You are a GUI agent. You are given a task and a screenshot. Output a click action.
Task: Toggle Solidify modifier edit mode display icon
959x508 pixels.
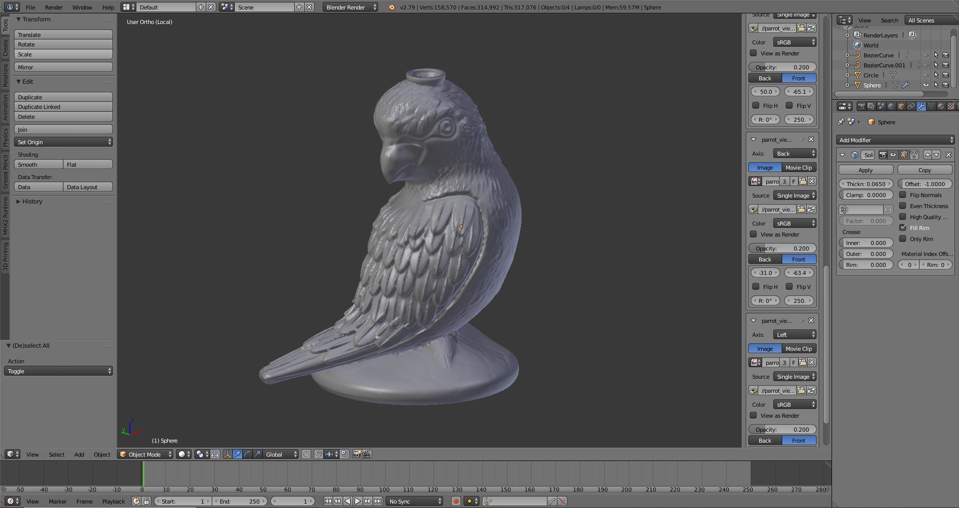pyautogui.click(x=904, y=155)
